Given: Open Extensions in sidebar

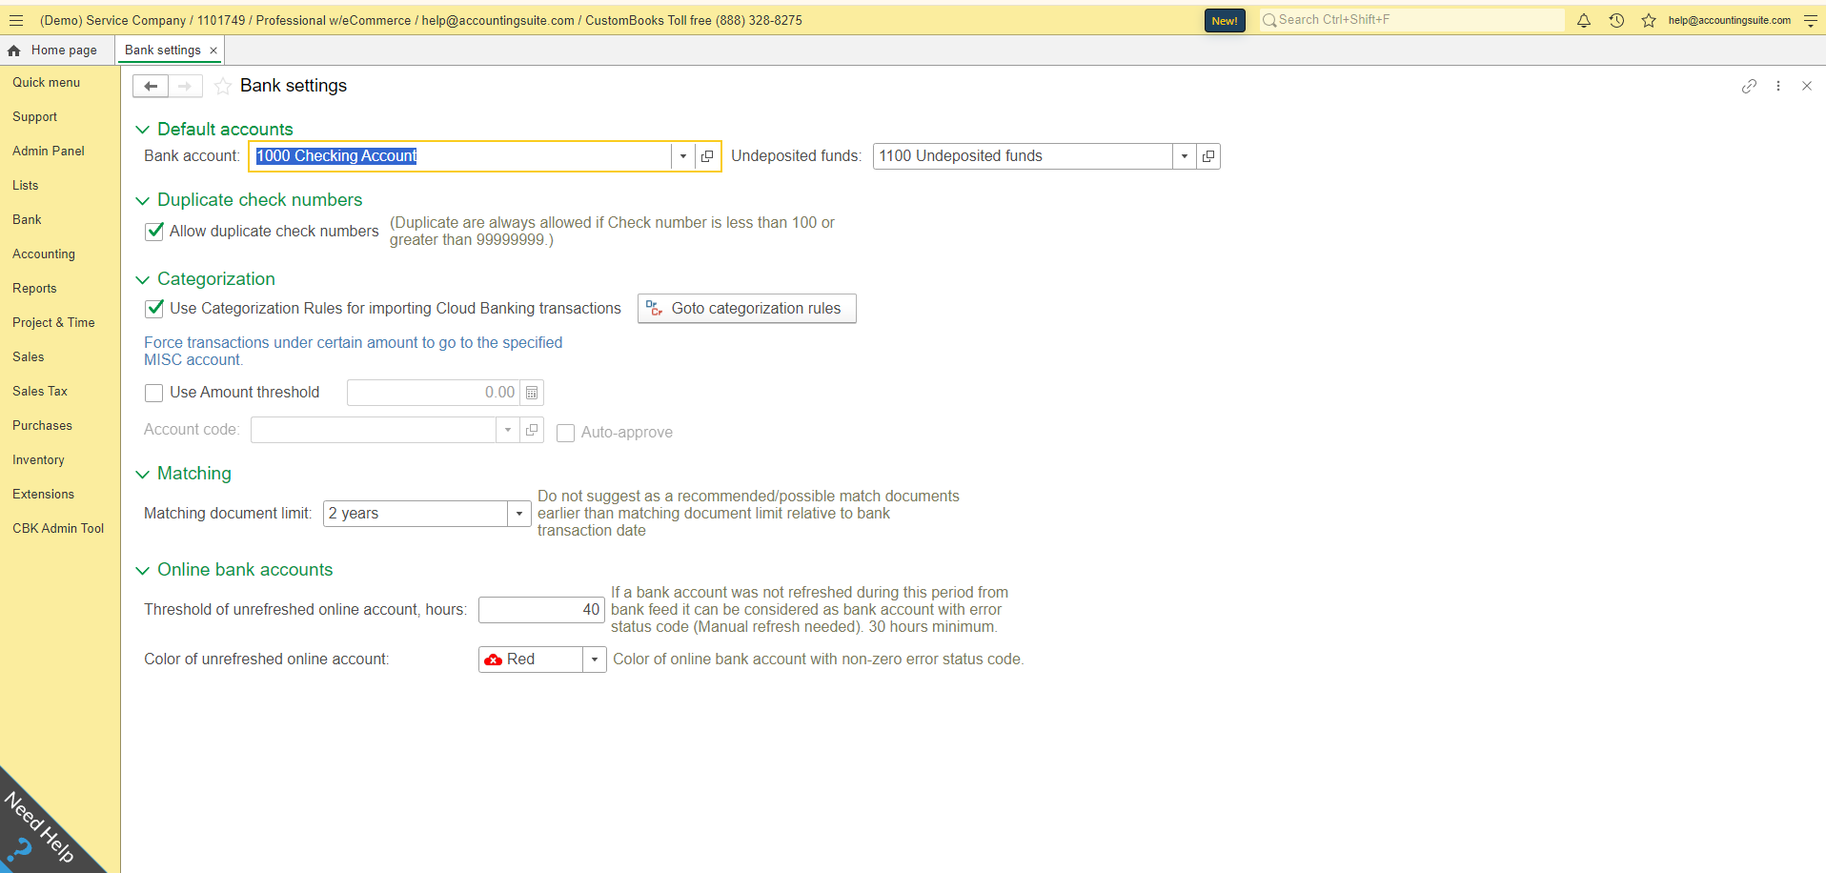Looking at the screenshot, I should (43, 495).
